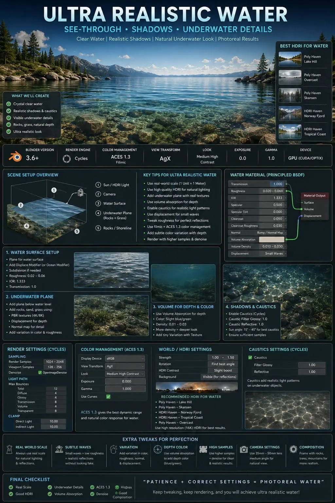The image size is (335, 503).
Task: Click the Subtle Waves icon
Action: pos(59,449)
